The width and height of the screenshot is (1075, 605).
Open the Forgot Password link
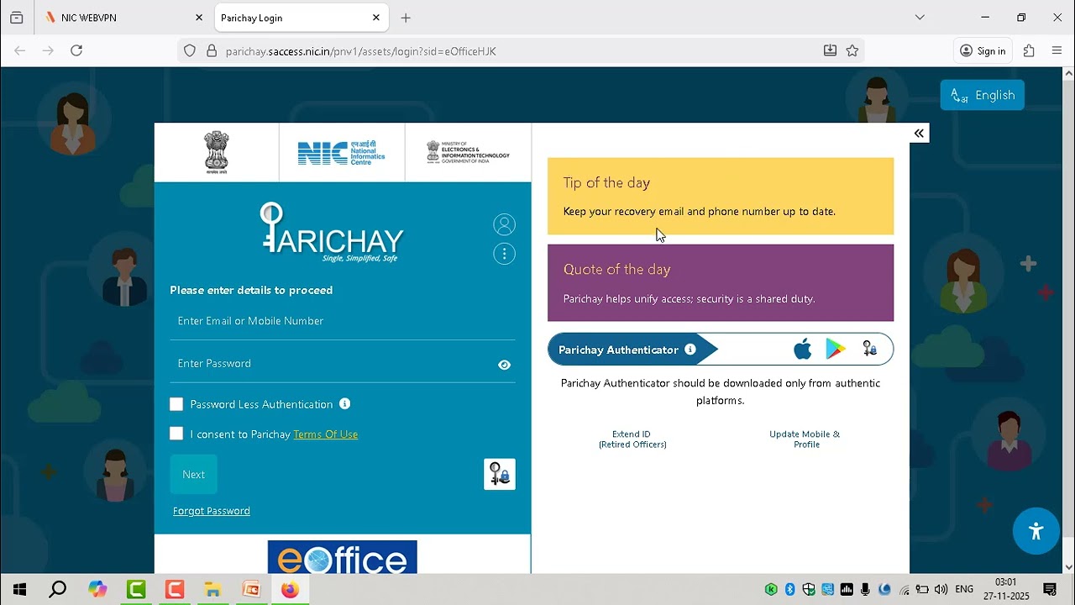[212, 511]
